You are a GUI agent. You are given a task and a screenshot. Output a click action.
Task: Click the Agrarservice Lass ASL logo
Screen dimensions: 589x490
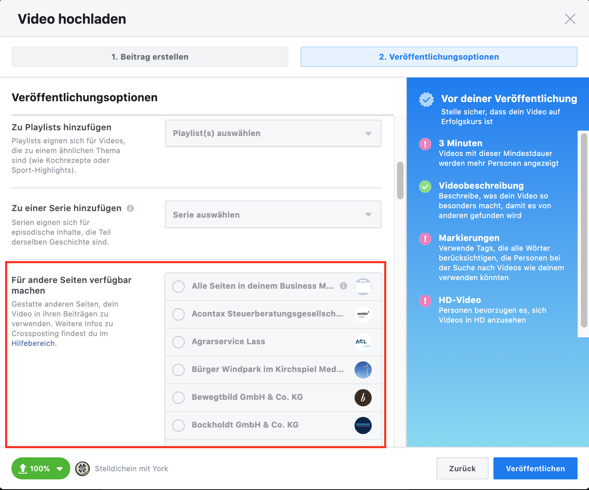(x=363, y=342)
